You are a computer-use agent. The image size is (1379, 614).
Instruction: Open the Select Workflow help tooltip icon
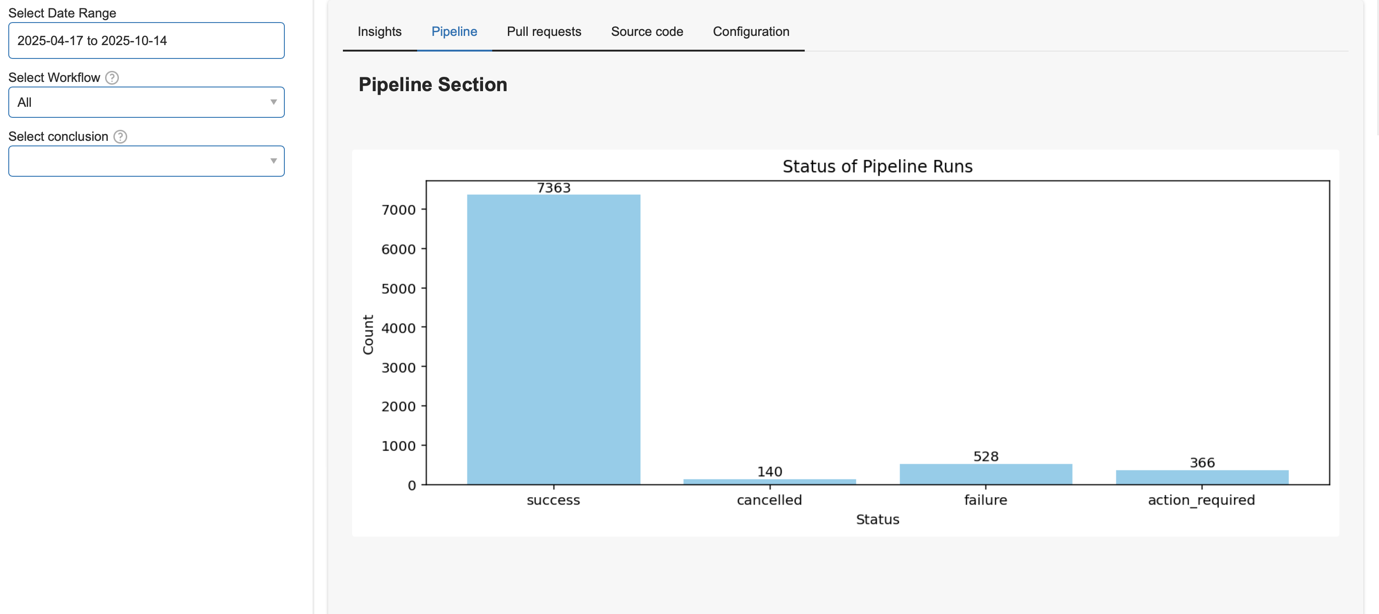coord(112,77)
